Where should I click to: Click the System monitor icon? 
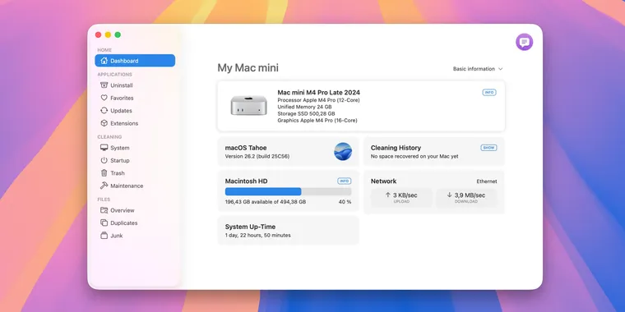coord(104,148)
